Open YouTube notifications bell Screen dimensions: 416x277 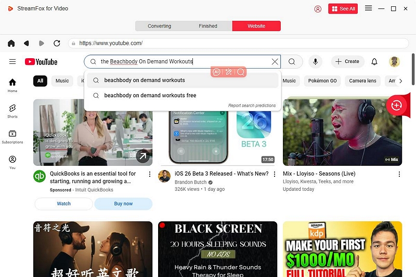tap(374, 62)
